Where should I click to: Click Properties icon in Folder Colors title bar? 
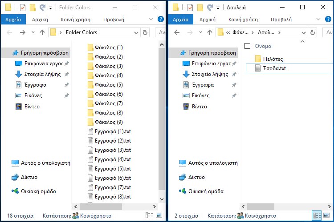(23, 8)
